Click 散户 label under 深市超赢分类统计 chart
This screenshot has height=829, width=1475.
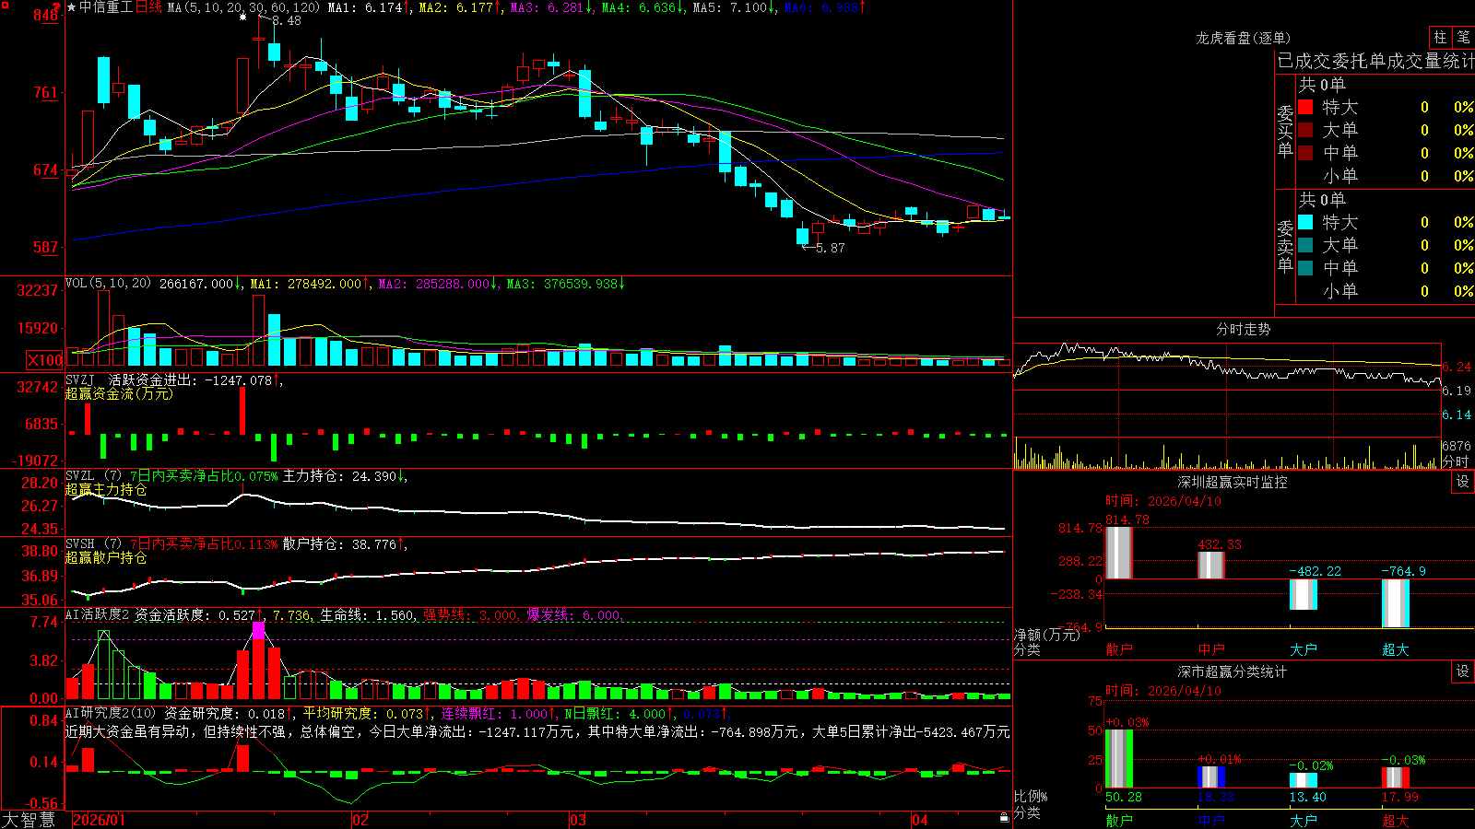point(1119,821)
